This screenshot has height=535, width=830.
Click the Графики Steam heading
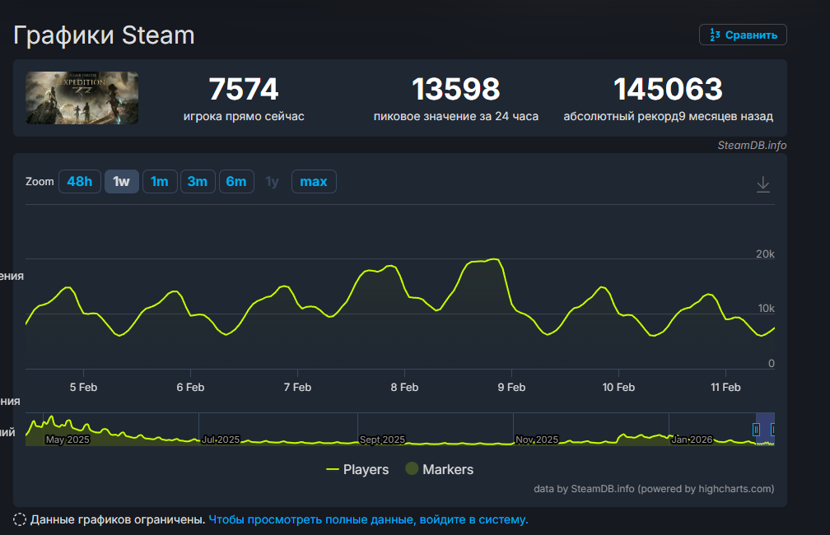click(104, 35)
